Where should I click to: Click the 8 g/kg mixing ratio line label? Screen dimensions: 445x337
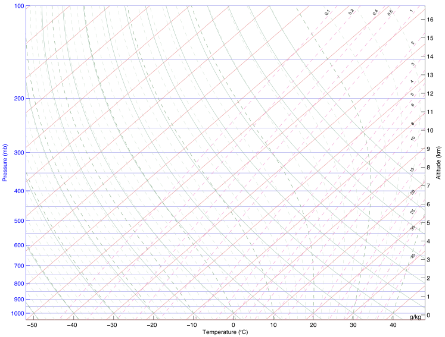coord(413,124)
